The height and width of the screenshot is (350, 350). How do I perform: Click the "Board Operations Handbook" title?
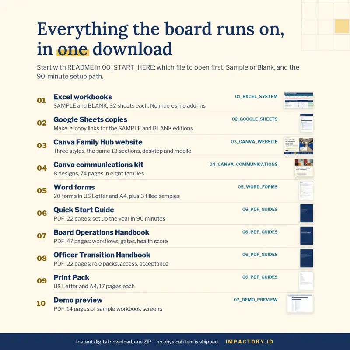pyautogui.click(x=101, y=232)
